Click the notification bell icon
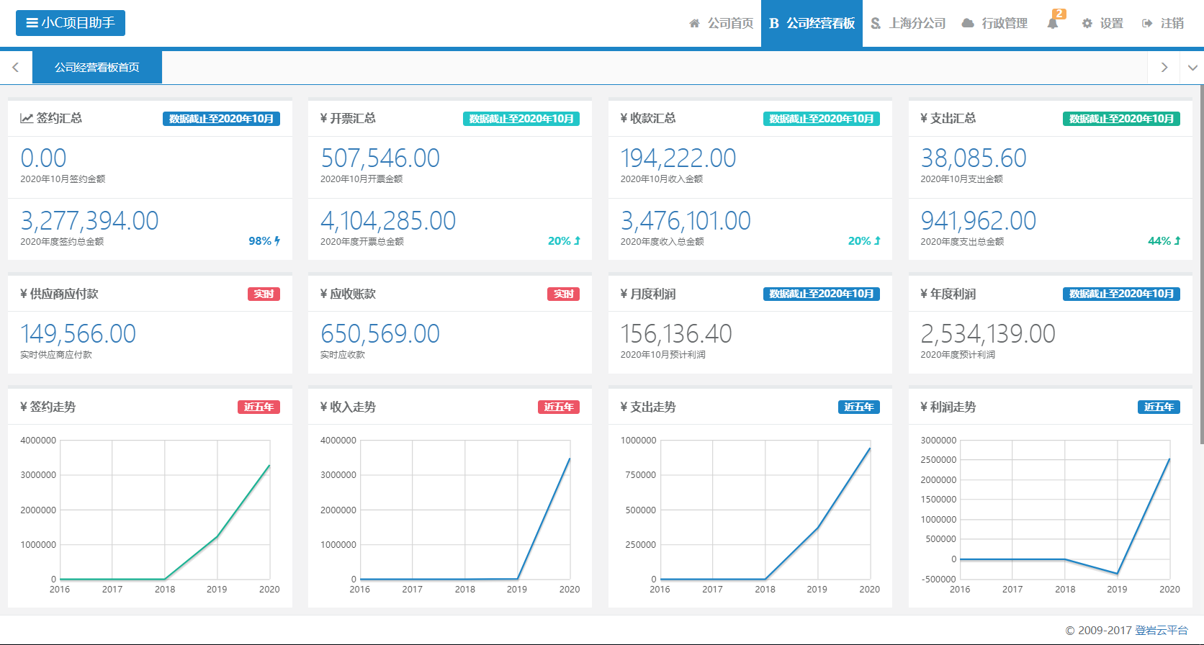Screen dimensions: 1204x645 click(x=1052, y=24)
